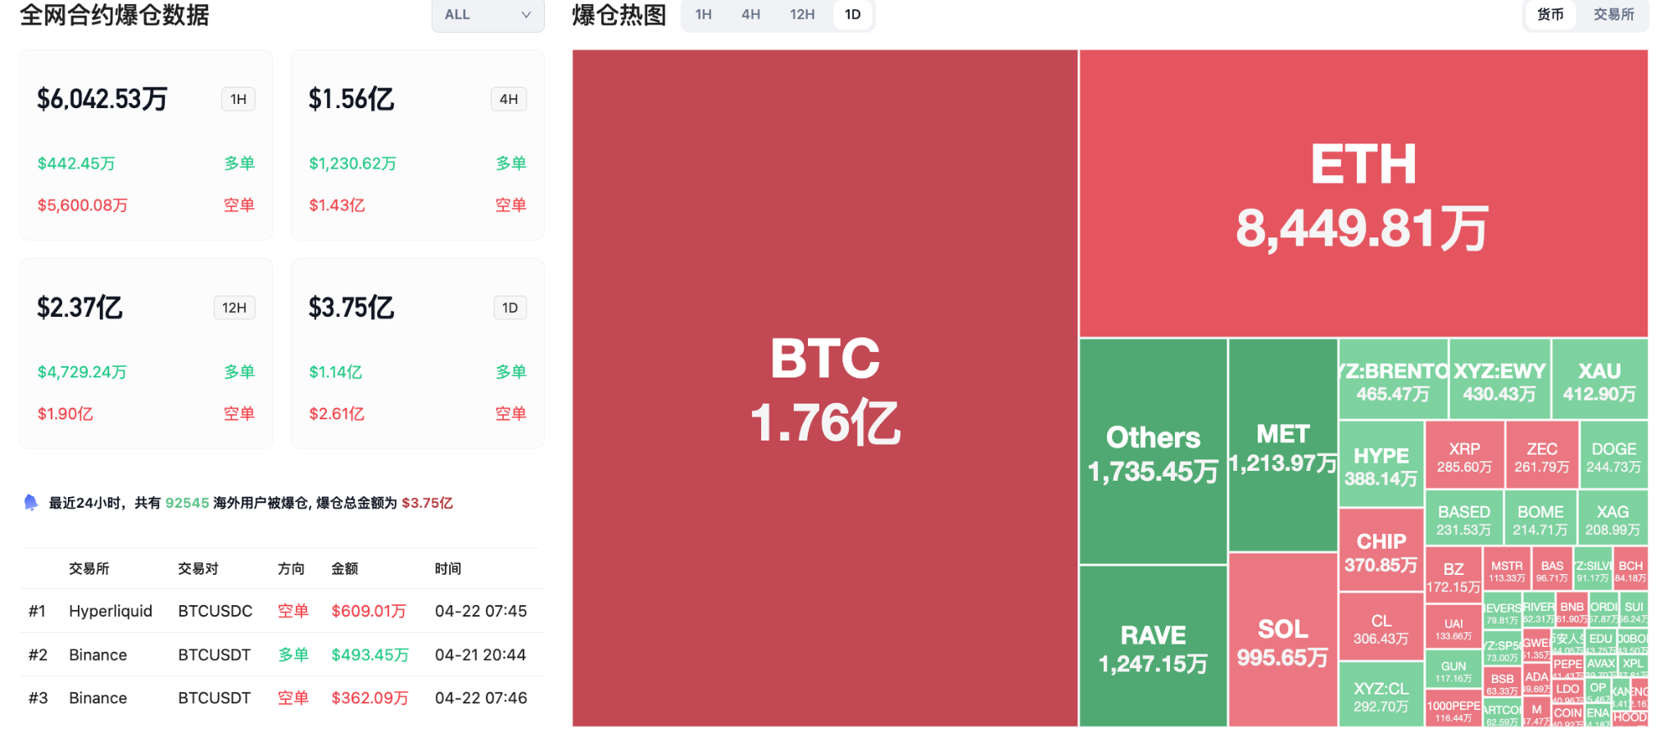Select the 12H heatmap timeframe

(x=802, y=15)
